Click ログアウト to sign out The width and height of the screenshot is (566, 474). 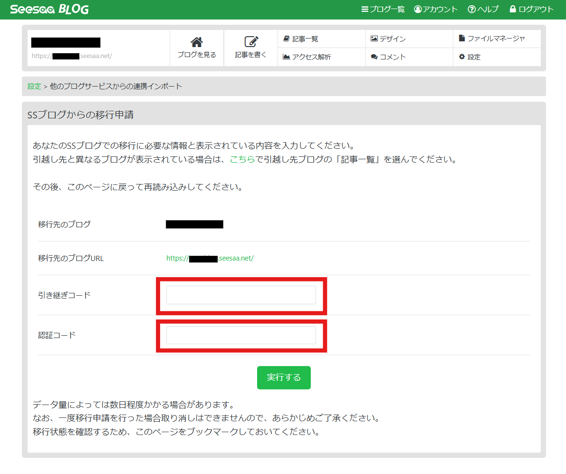point(531,9)
